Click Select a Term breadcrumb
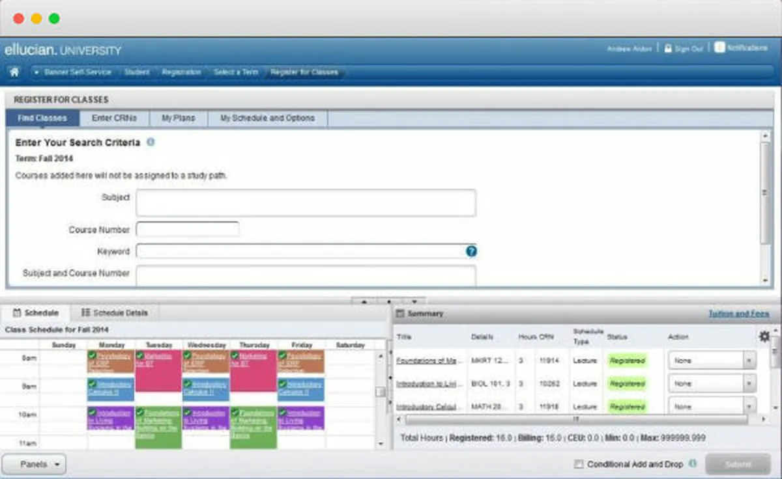This screenshot has width=782, height=479. pyautogui.click(x=236, y=72)
